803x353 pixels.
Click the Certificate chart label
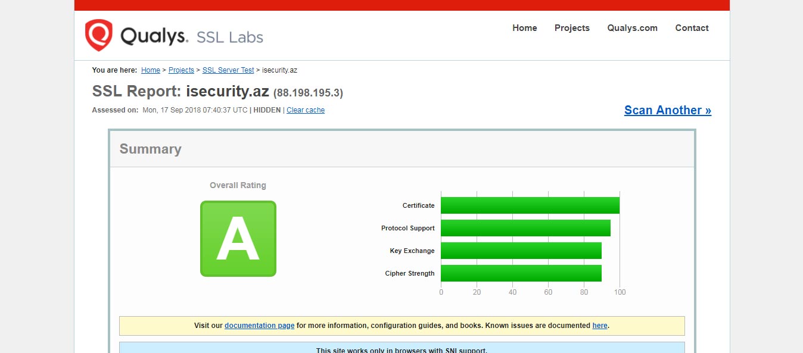coord(419,205)
